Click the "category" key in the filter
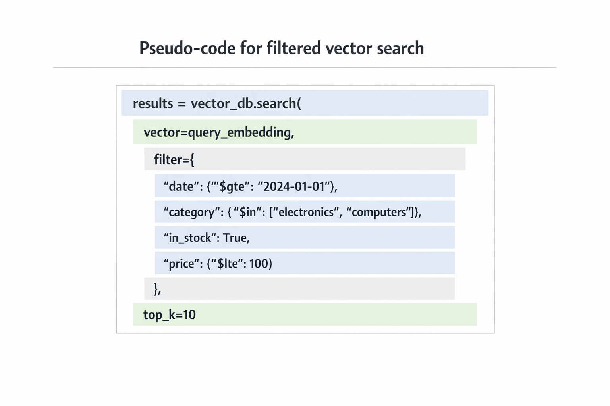The image size is (610, 406). pyautogui.click(x=191, y=212)
